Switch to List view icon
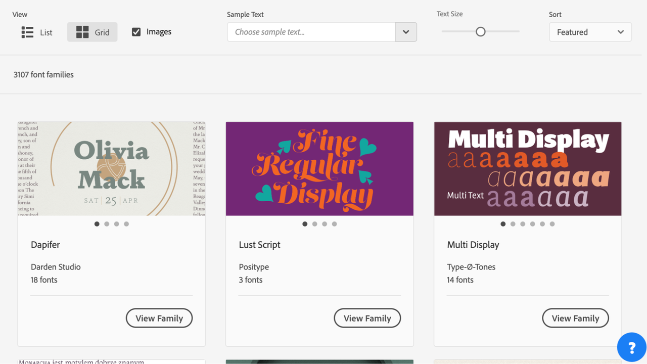Viewport: 647px width, 364px height. click(x=27, y=32)
